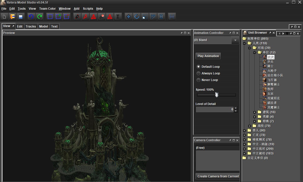
Task: Click the animate node icon with pink ball
Action: [102, 17]
